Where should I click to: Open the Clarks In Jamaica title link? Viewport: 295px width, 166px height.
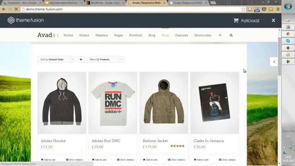coord(209,141)
